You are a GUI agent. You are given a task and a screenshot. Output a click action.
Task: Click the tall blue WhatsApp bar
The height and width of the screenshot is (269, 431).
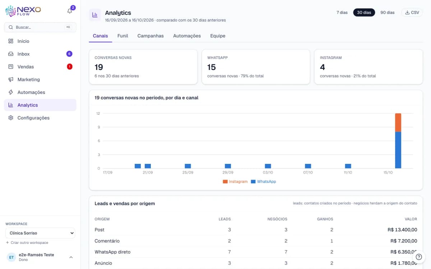[398, 150]
